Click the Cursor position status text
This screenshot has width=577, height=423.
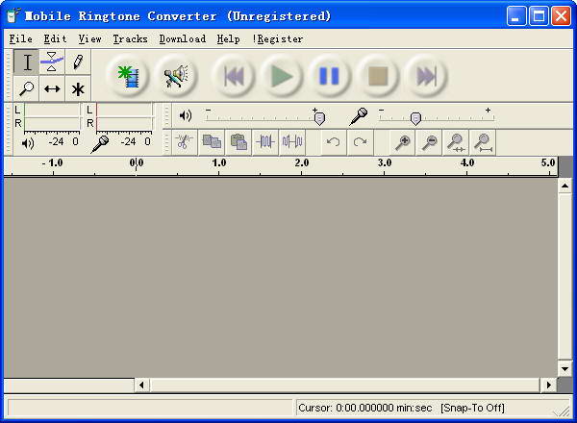pos(365,408)
